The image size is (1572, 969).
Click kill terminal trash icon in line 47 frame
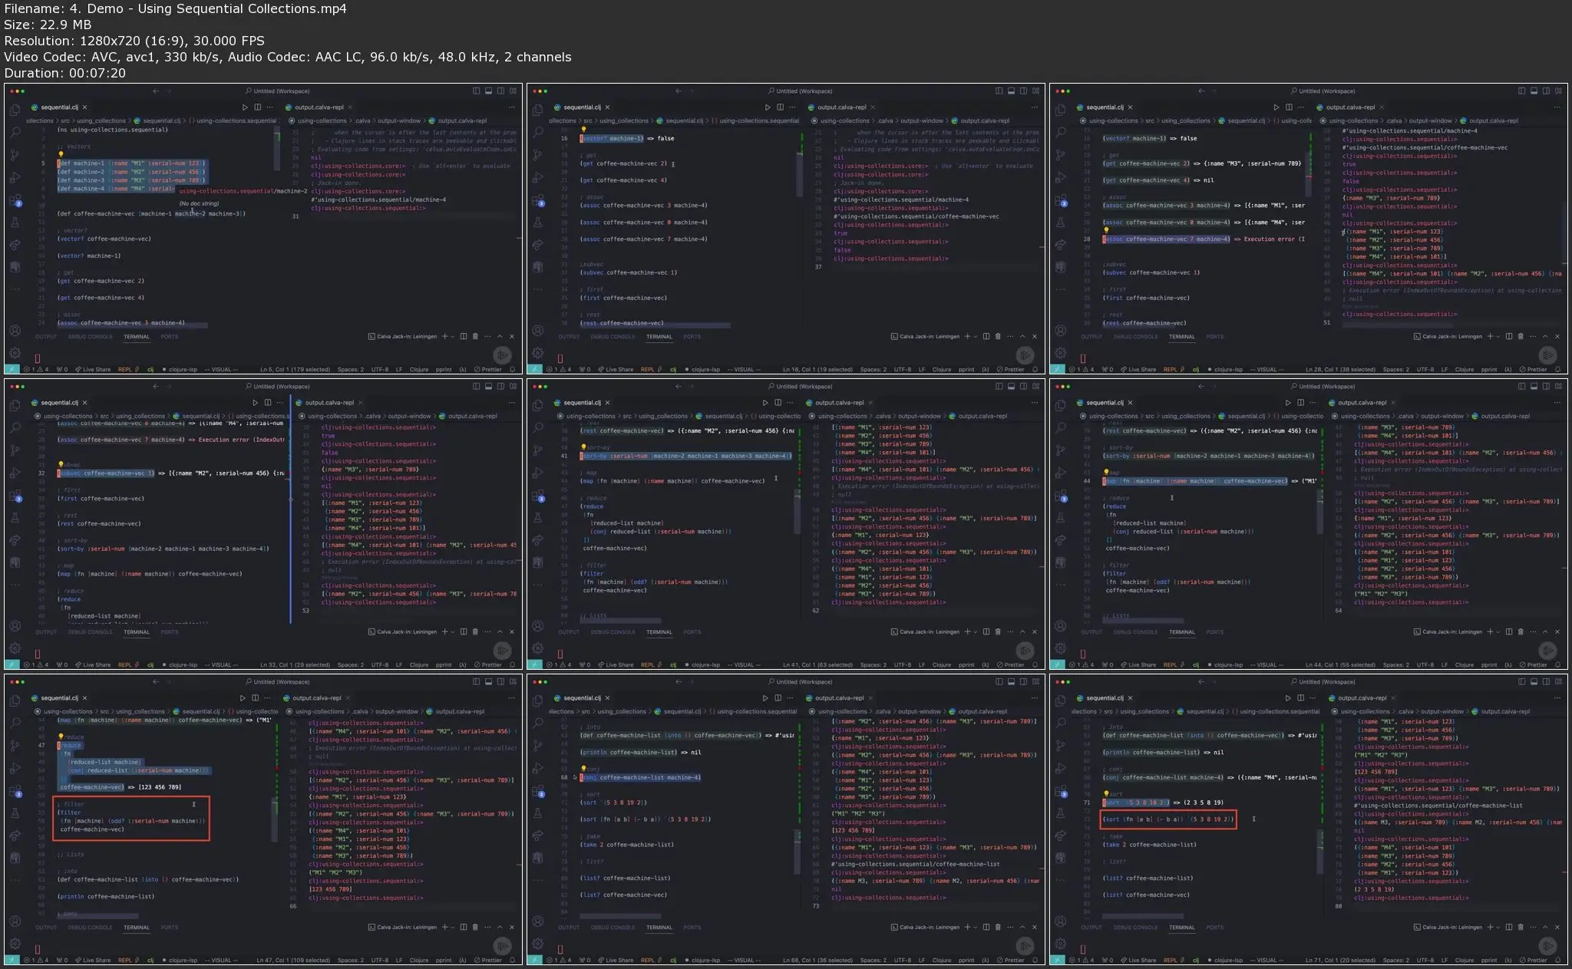coord(475,927)
